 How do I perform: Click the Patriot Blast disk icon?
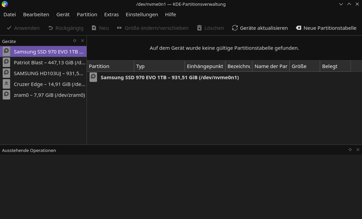coord(6,62)
